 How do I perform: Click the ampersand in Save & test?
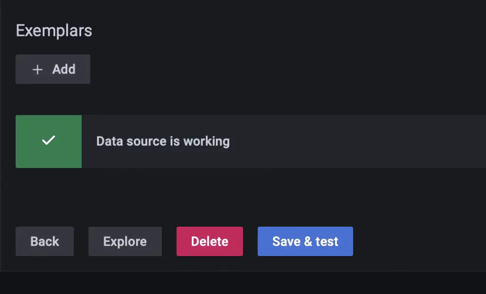[x=308, y=241]
